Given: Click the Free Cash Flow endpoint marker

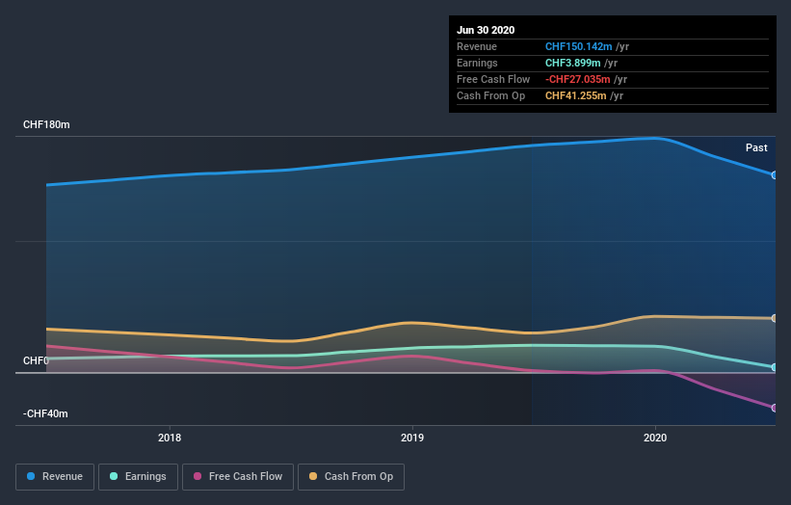Looking at the screenshot, I should 775,408.
